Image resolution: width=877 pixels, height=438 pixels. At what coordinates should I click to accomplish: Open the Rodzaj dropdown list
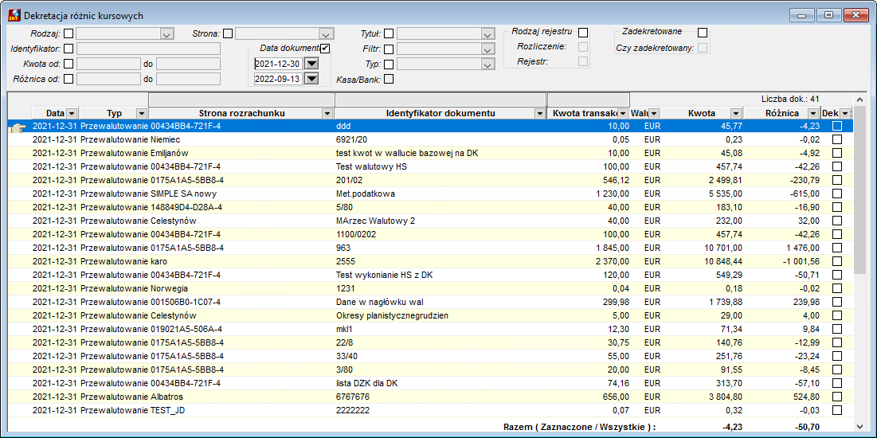(166, 34)
